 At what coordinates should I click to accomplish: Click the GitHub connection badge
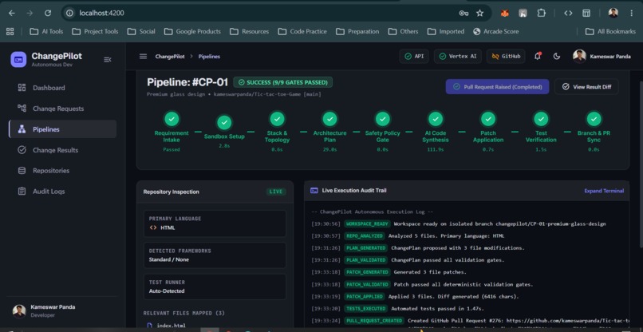506,56
